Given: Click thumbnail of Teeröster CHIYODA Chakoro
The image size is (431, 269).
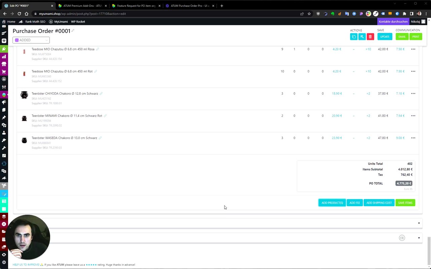Looking at the screenshot, I should 24,95.
